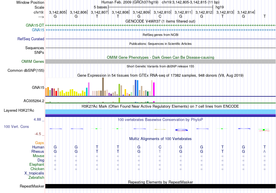Click reference base C below the ruler
276x193 pixels.
[x=160, y=16]
